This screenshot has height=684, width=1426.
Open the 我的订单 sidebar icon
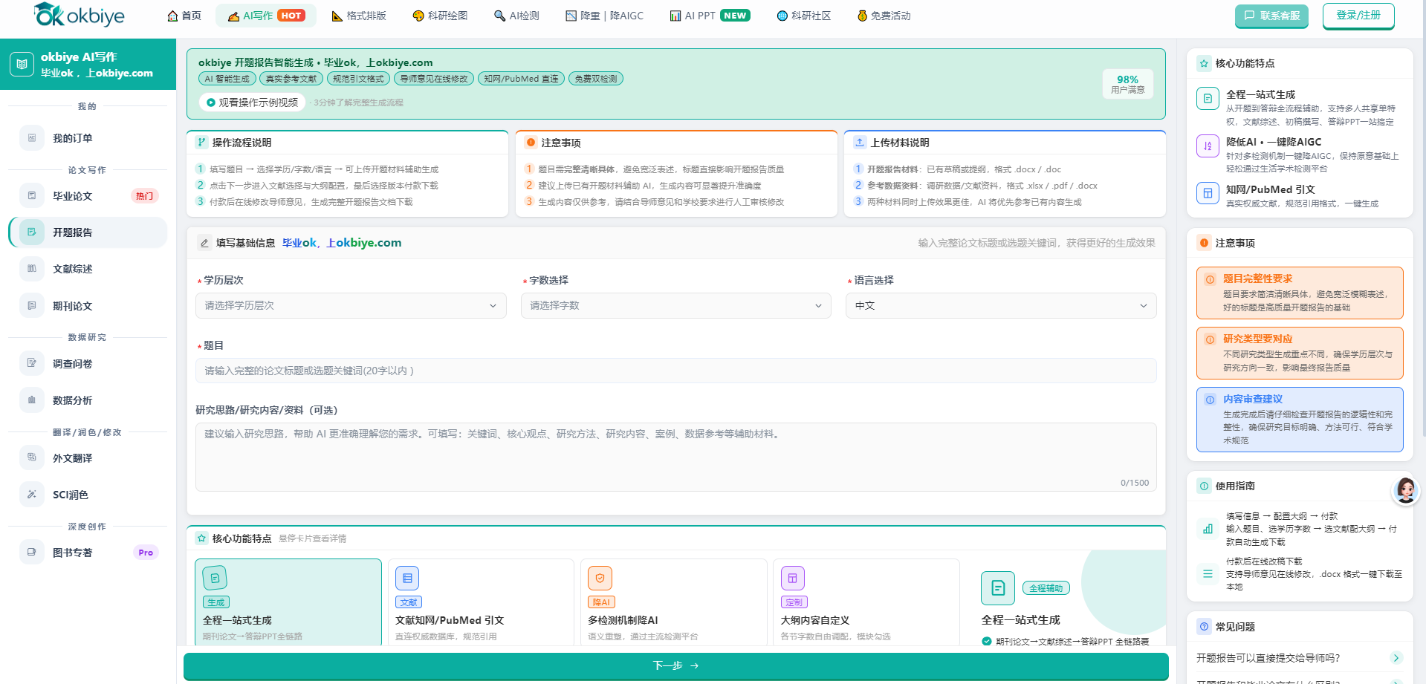click(x=32, y=137)
